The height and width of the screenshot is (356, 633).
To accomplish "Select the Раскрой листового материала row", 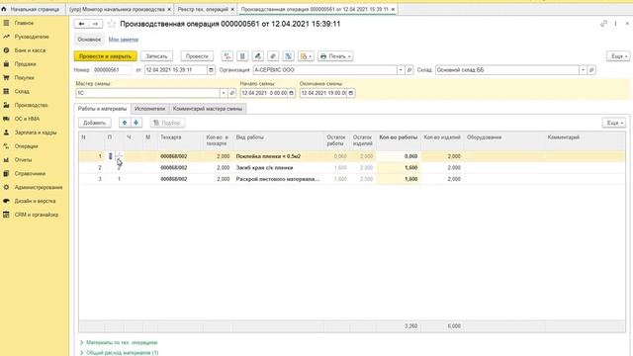I will 352,179.
